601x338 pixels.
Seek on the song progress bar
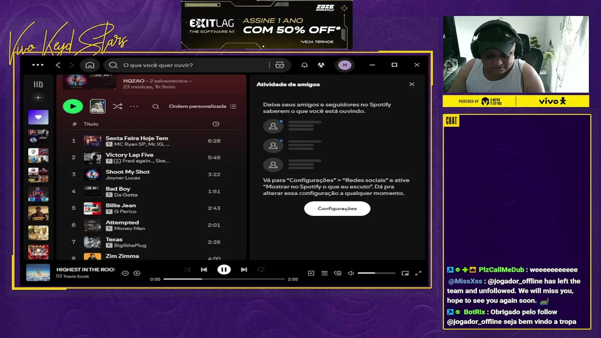click(224, 279)
